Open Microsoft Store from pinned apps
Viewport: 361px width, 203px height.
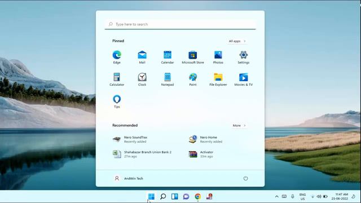pyautogui.click(x=193, y=57)
